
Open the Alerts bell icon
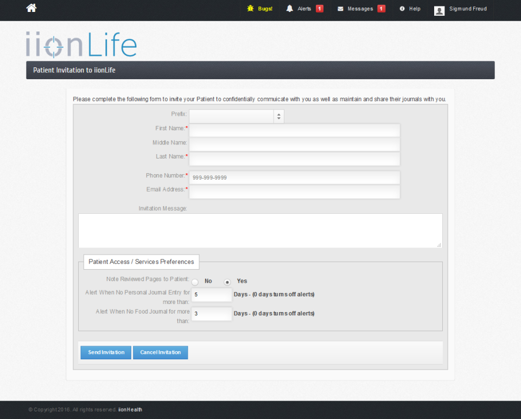click(290, 9)
